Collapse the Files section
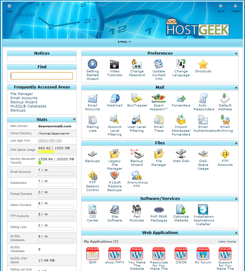Image resolution: width=245 pixels, height=271 pixels. coord(236,143)
